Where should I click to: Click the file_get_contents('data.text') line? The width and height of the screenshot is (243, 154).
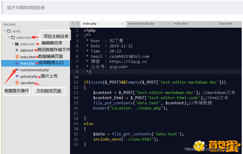tap(138, 134)
